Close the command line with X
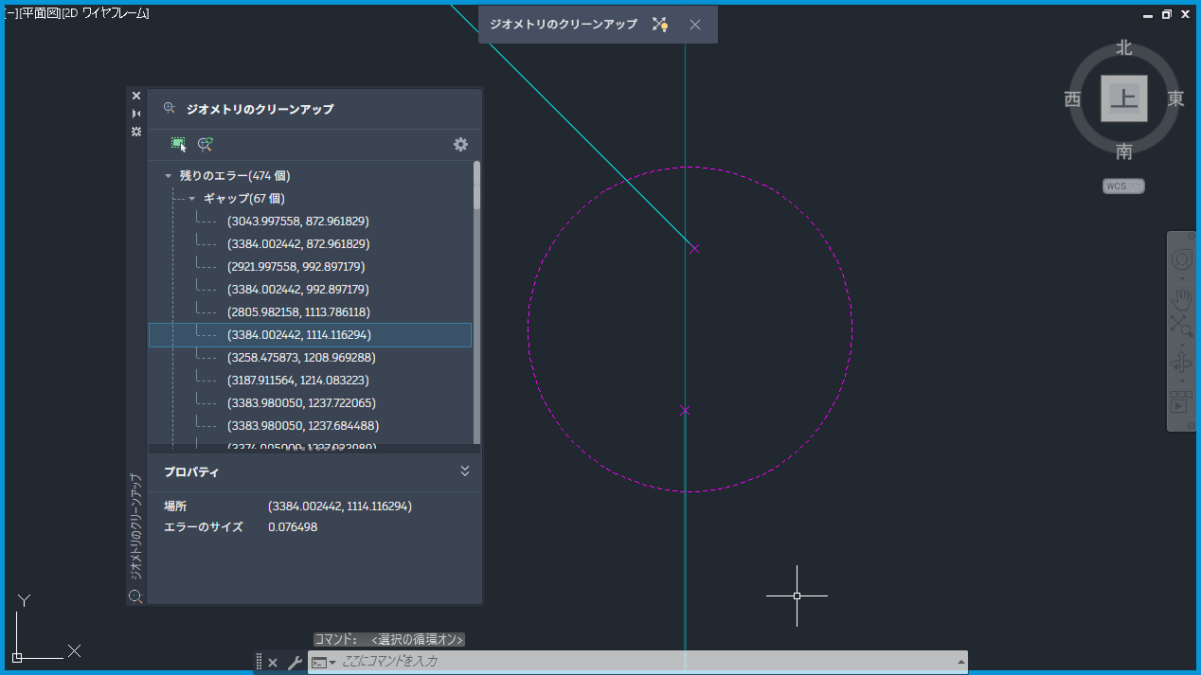 pos(273,663)
